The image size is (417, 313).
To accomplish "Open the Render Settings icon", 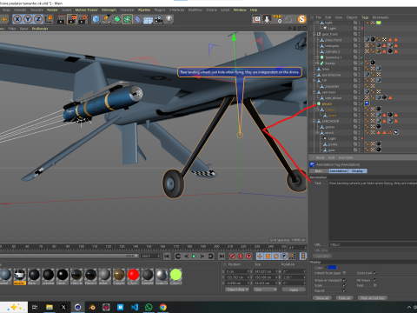I will point(83,19).
